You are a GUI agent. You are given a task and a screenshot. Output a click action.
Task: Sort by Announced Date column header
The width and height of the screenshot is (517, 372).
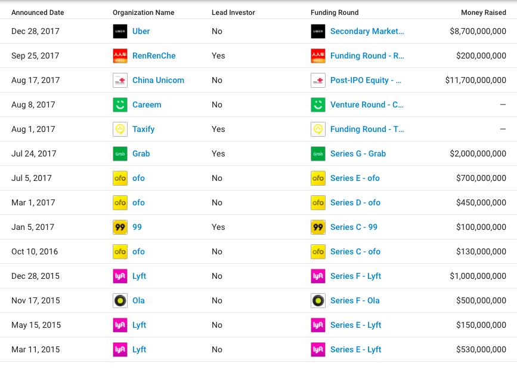point(38,13)
